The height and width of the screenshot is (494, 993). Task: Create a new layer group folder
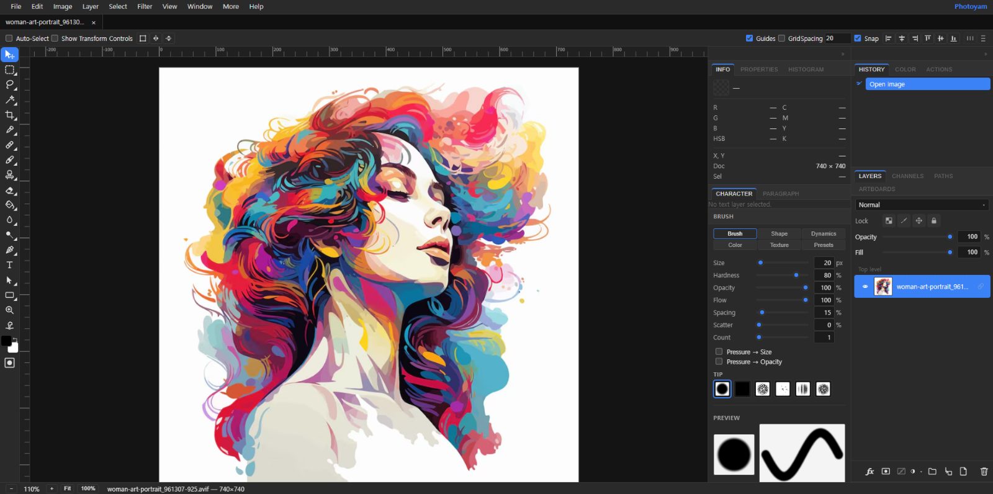tap(932, 472)
